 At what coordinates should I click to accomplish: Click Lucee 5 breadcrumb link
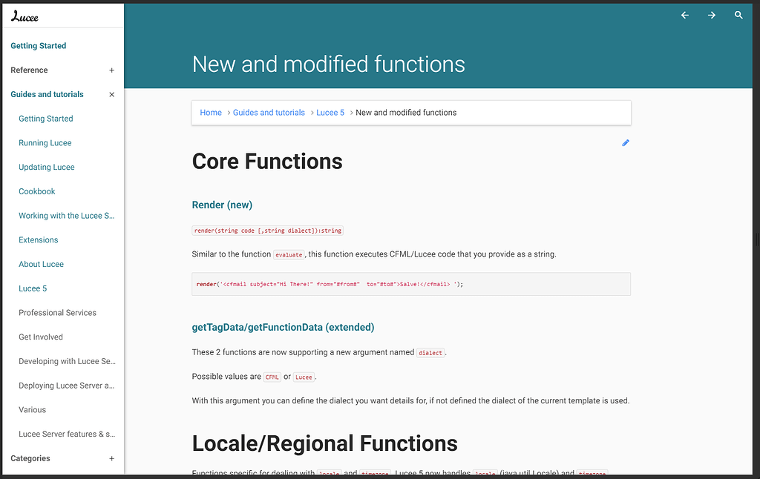(330, 113)
